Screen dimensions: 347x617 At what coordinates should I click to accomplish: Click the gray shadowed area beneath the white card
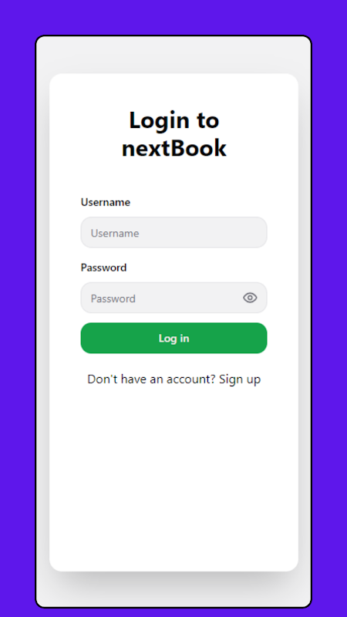(174, 589)
